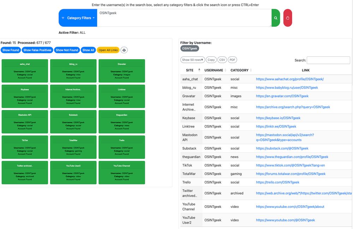The width and height of the screenshot is (353, 229).
Task: Click the Show Found button
Action: click(11, 50)
